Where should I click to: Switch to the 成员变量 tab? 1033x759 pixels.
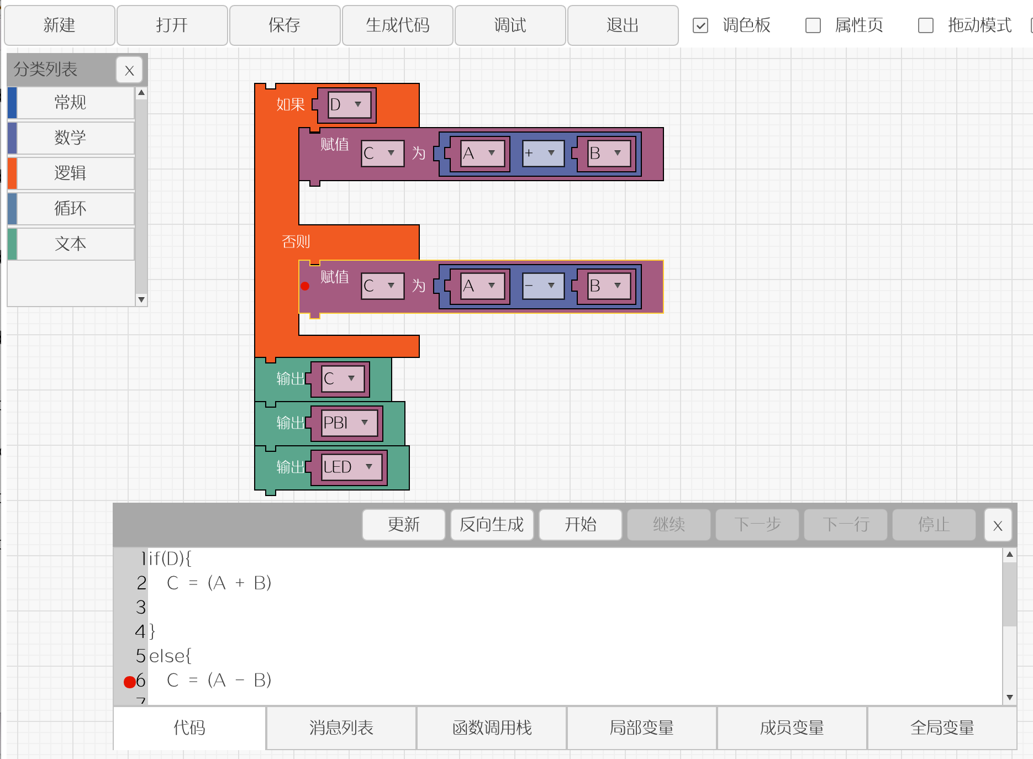[x=792, y=728]
